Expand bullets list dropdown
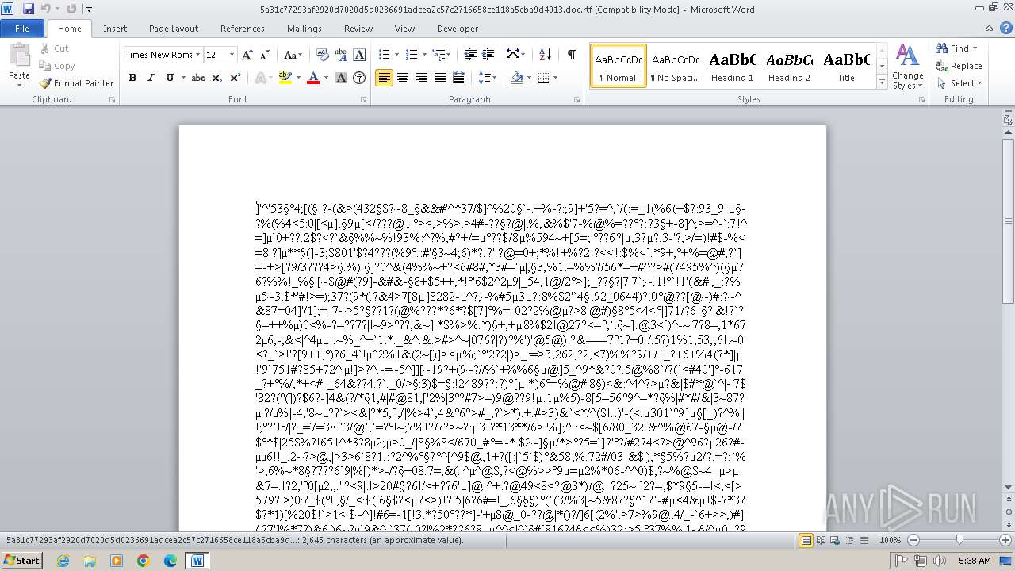The height and width of the screenshot is (571, 1015). (x=396, y=55)
